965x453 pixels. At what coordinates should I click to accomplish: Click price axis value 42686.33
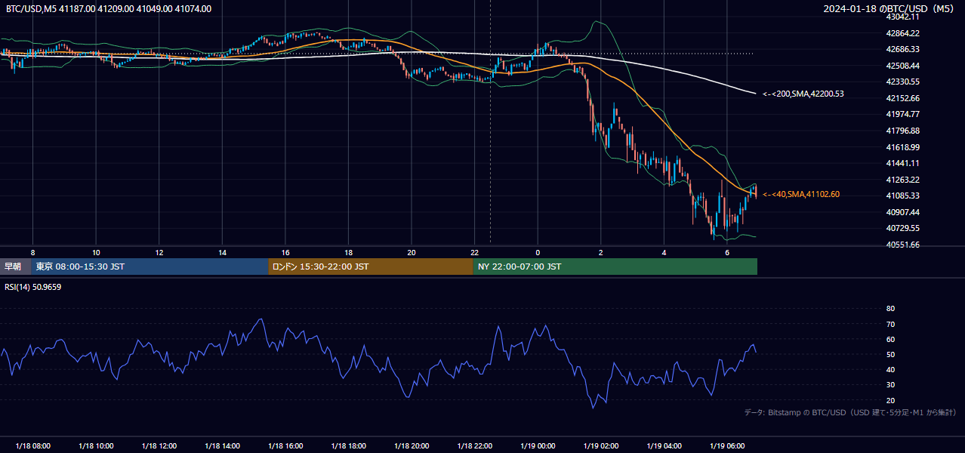pyautogui.click(x=903, y=49)
